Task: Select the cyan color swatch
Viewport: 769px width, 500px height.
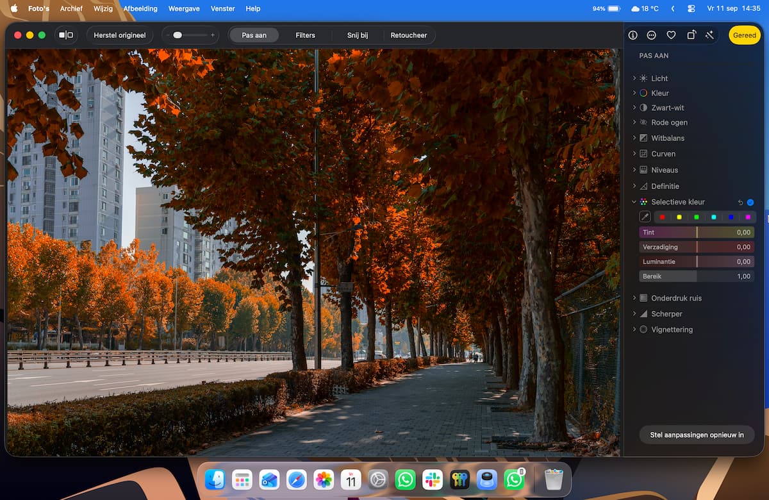Action: pyautogui.click(x=713, y=217)
